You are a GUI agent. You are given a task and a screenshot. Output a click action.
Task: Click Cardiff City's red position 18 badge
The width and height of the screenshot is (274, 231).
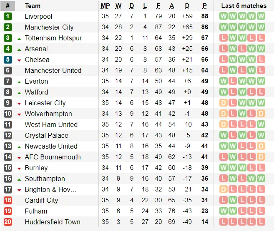click(8, 200)
